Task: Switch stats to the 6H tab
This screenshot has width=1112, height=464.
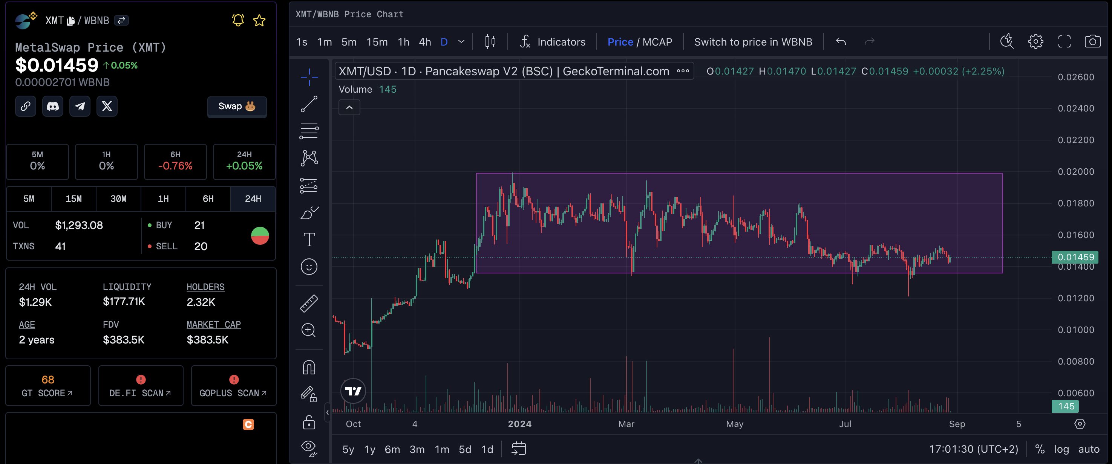Action: tap(208, 199)
